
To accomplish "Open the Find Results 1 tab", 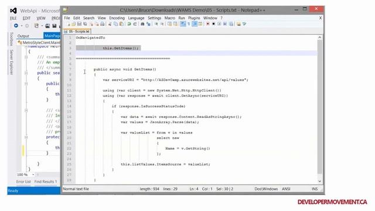I will [46, 182].
